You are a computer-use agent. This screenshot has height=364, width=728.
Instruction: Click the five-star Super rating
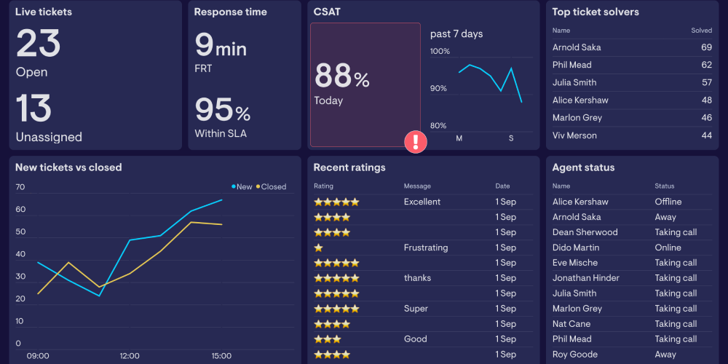(x=336, y=309)
